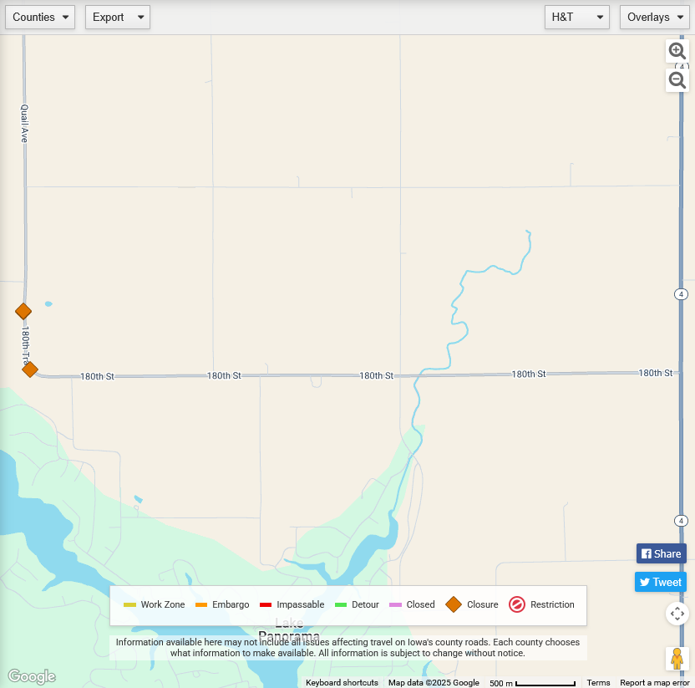Open the Counties dropdown
The height and width of the screenshot is (688, 695).
pyautogui.click(x=40, y=17)
